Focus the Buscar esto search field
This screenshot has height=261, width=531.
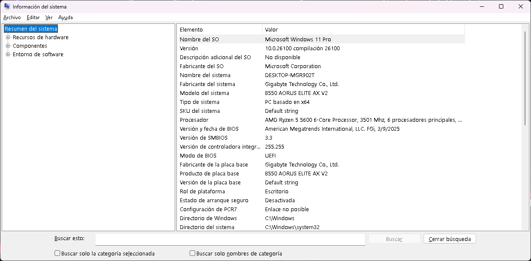coord(230,239)
